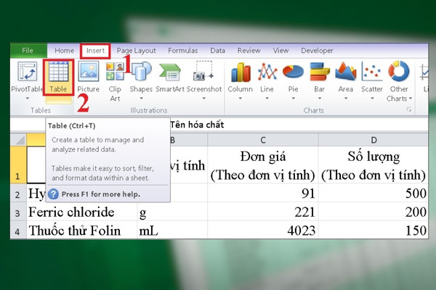
Task: Open the Clip Art pane
Action: tap(115, 81)
